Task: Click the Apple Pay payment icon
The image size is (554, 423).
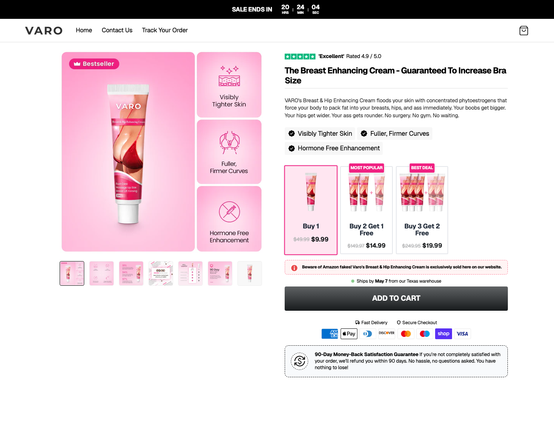Action: (x=349, y=334)
